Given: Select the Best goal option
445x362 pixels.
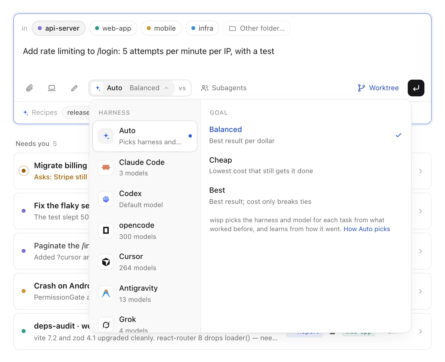Looking at the screenshot, I should click(x=305, y=196).
